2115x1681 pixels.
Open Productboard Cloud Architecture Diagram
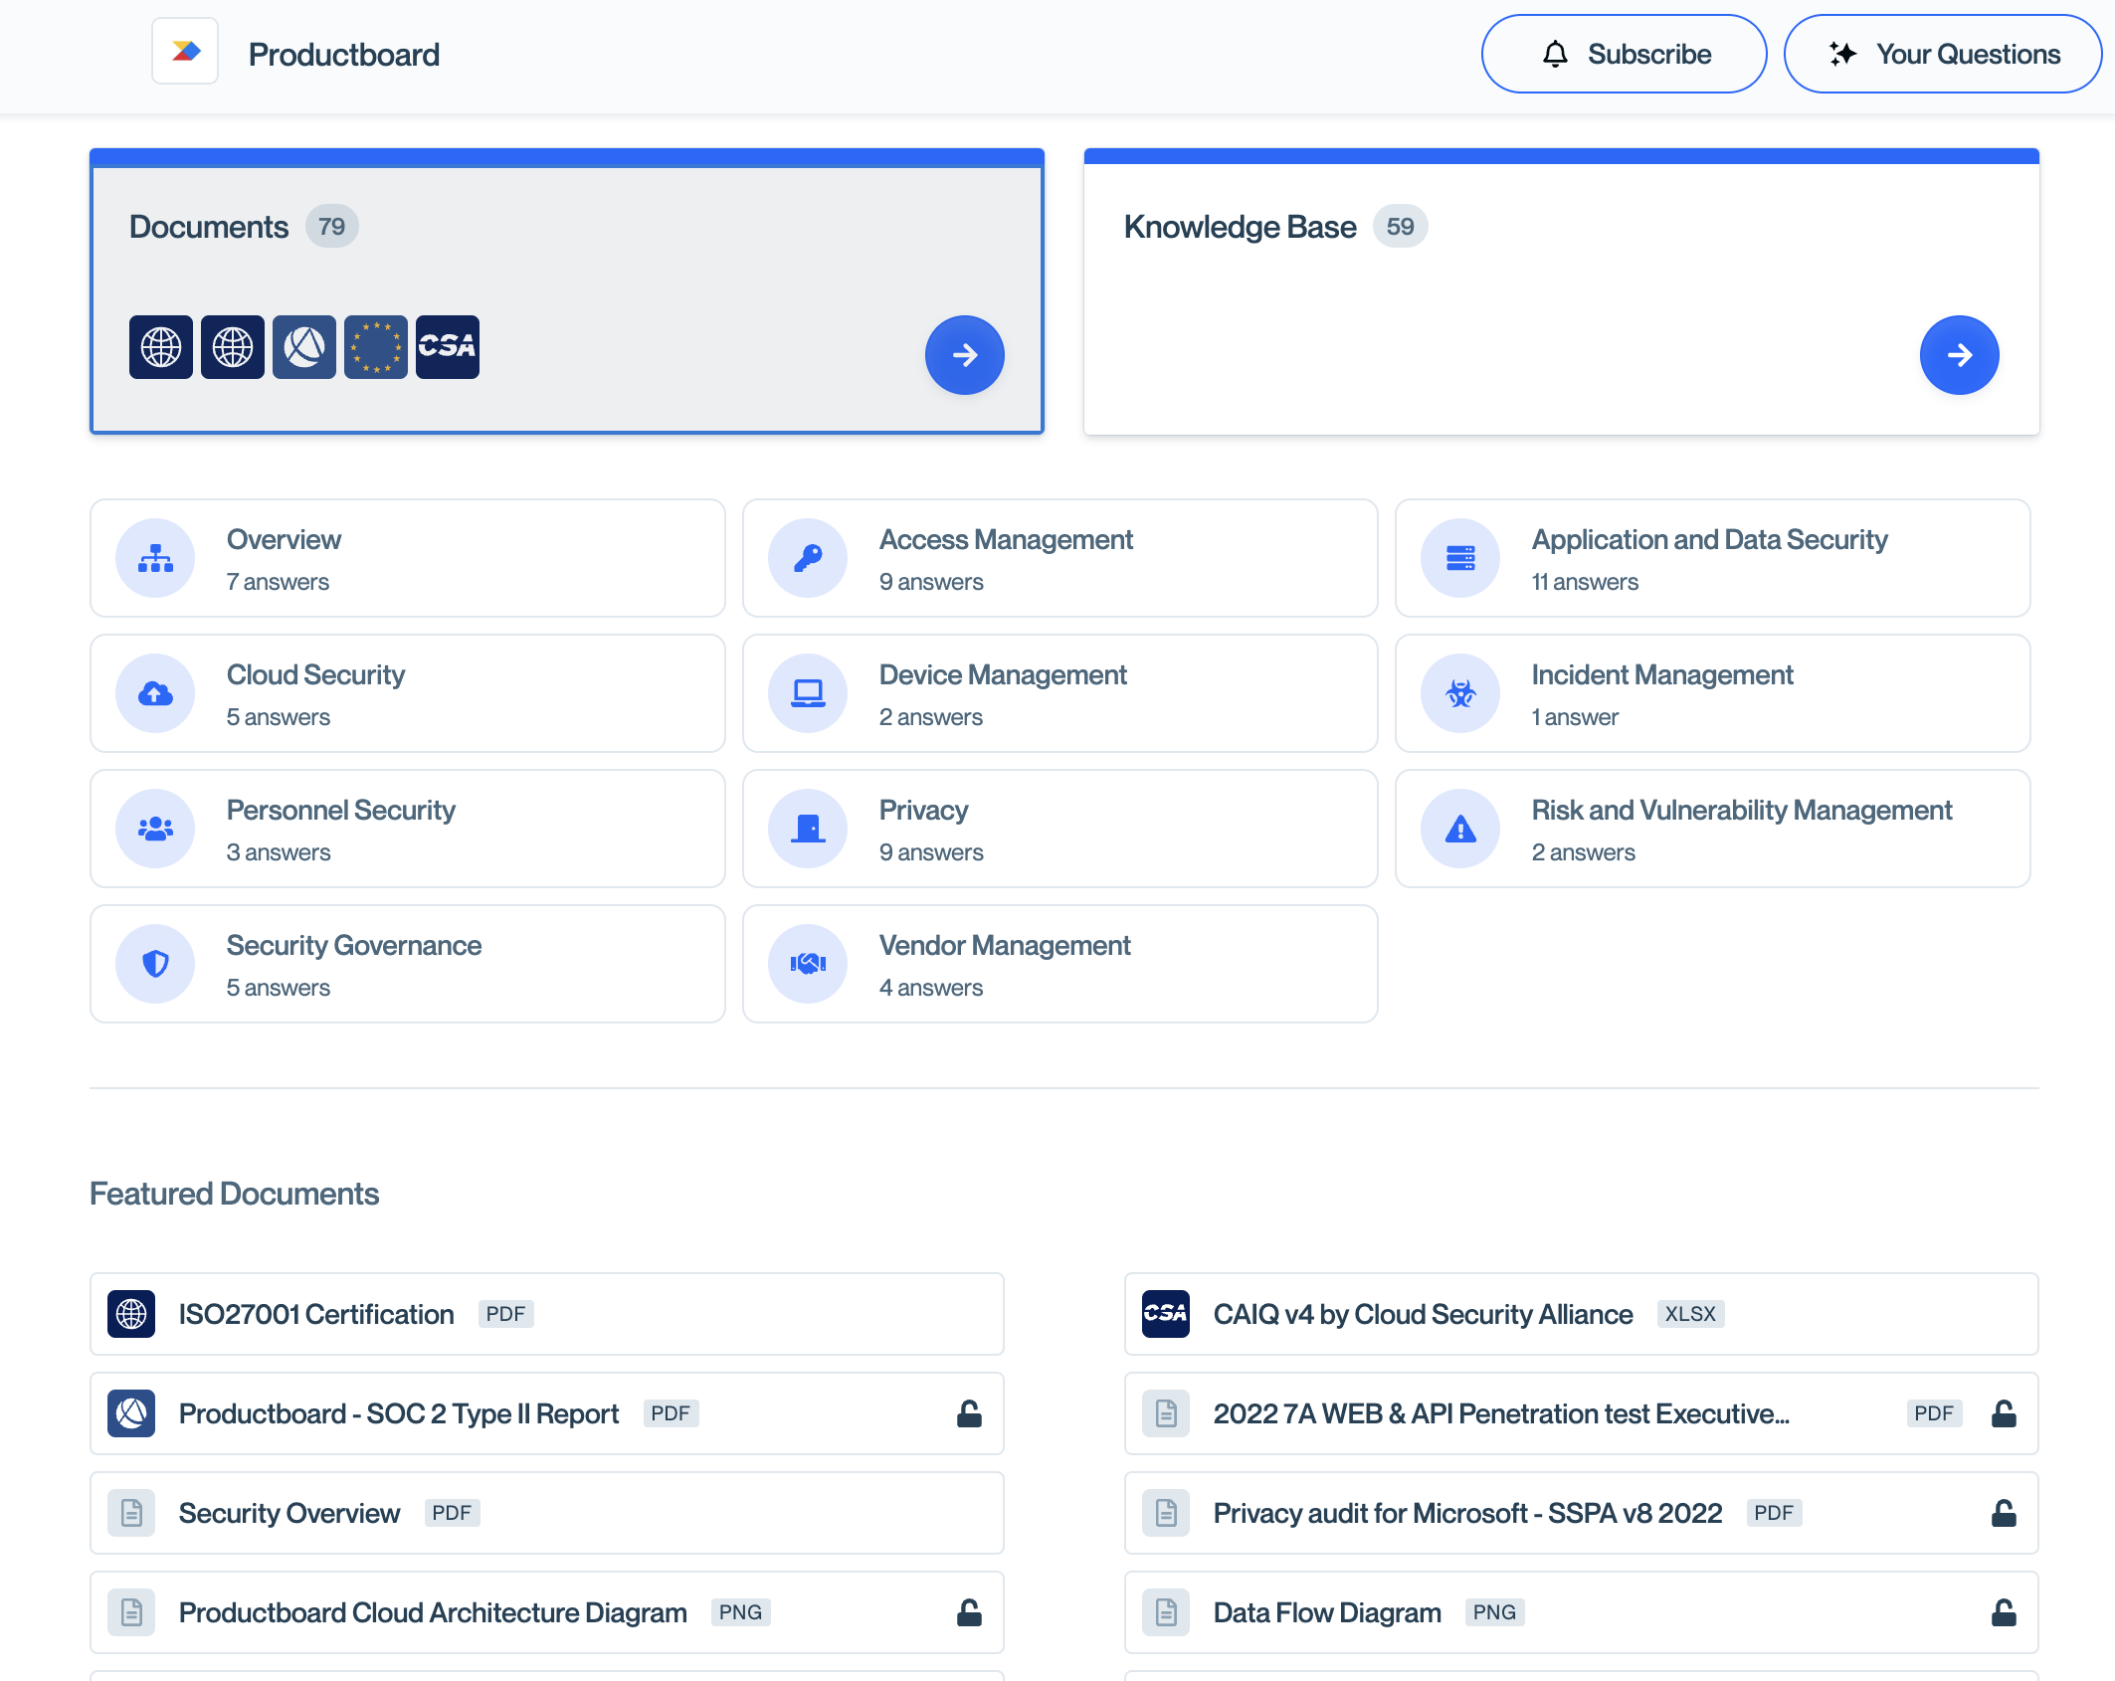coord(547,1612)
